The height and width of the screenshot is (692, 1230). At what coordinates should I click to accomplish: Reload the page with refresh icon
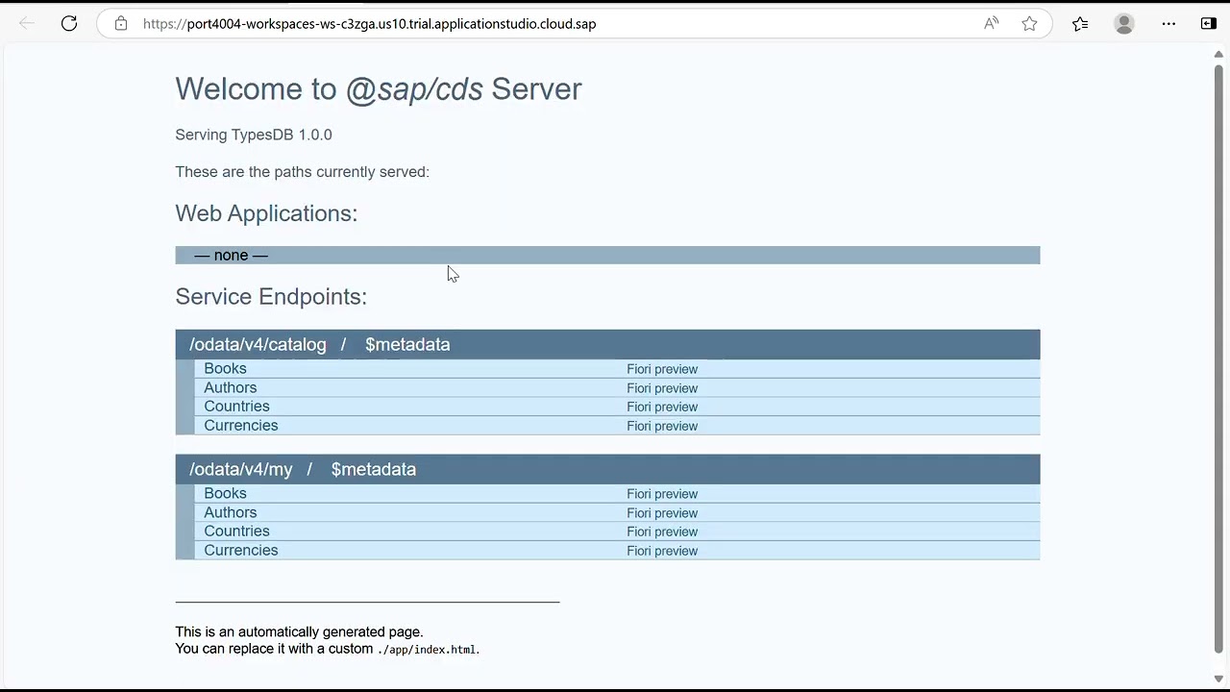point(69,23)
